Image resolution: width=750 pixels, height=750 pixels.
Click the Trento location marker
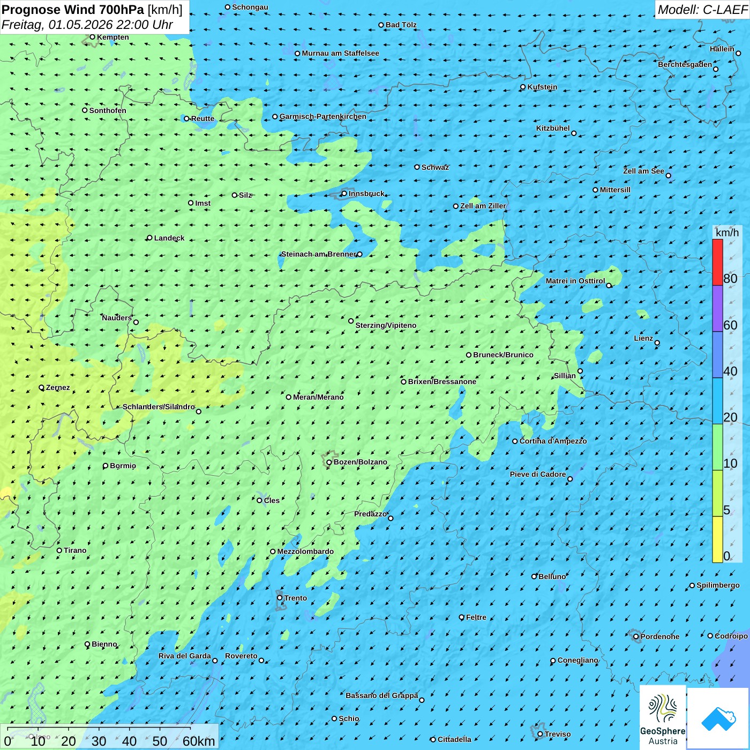coord(280,598)
